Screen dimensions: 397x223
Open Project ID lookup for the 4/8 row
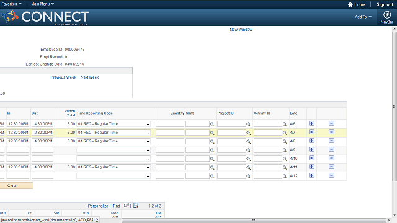[248, 142]
